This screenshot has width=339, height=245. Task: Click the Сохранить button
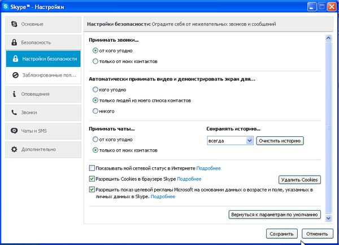pyautogui.click(x=282, y=234)
